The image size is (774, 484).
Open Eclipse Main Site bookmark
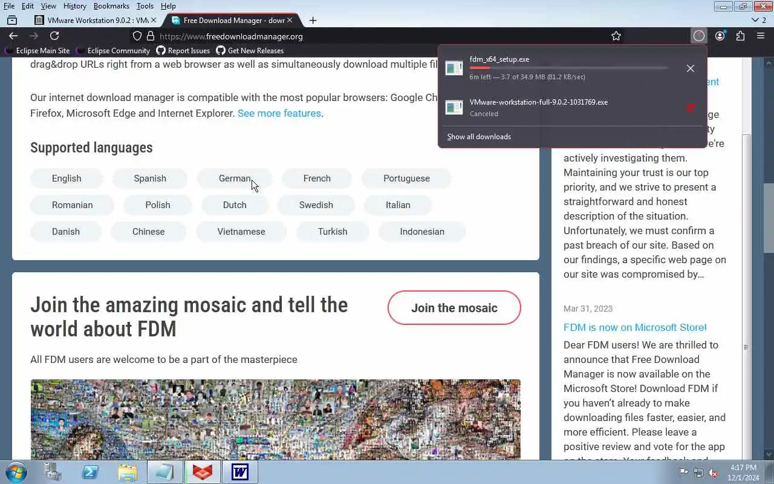pyautogui.click(x=37, y=51)
